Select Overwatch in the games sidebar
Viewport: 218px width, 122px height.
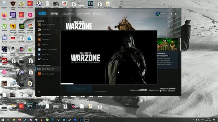coord(48,29)
